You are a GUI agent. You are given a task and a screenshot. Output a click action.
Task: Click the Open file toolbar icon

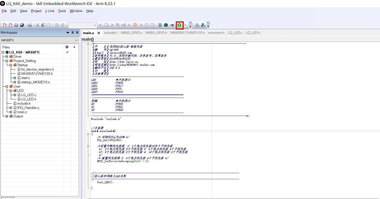(x=10, y=25)
